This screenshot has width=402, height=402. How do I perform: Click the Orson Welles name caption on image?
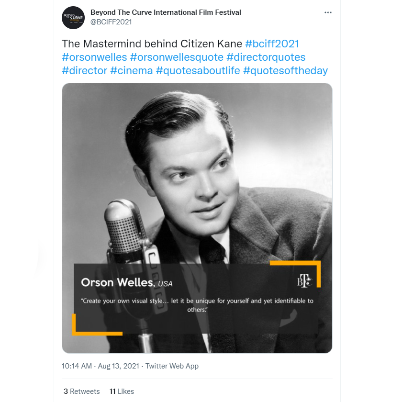click(x=118, y=282)
